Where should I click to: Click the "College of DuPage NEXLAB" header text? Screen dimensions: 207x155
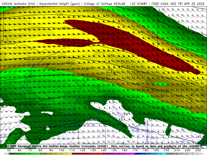[105, 4]
